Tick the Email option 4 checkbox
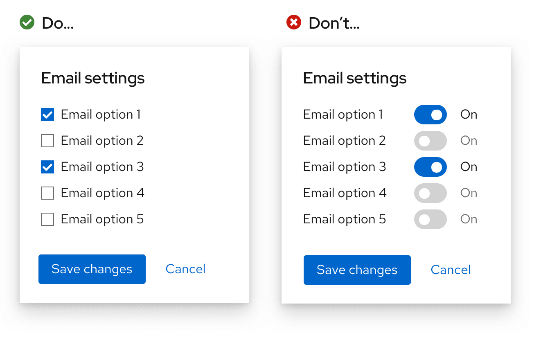541x342 pixels. pos(47,193)
